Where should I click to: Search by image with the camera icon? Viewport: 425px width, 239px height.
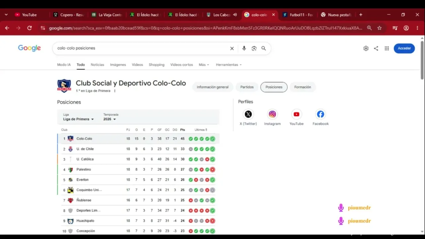click(254, 48)
